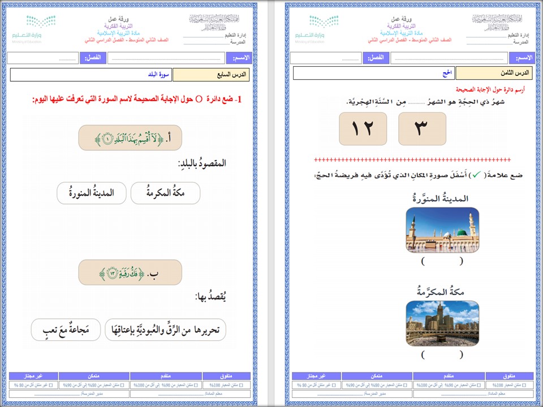Click the 'مدير المدرسة' signature line on the right page
Screen dimensions: 543x407
[352, 394]
